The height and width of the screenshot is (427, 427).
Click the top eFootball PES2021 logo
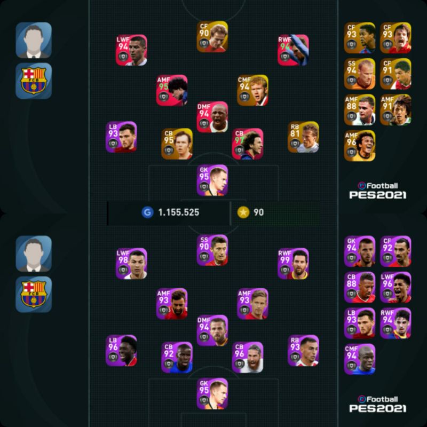tap(378, 191)
